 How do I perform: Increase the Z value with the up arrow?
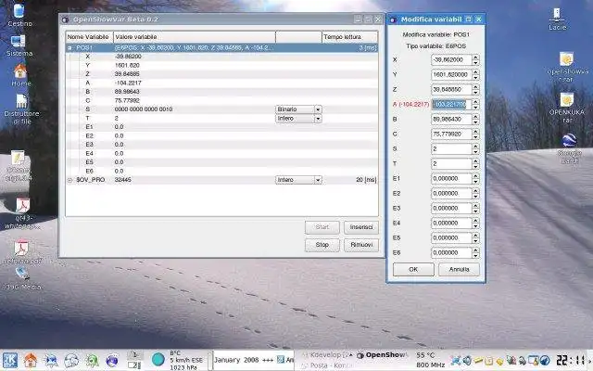[475, 87]
